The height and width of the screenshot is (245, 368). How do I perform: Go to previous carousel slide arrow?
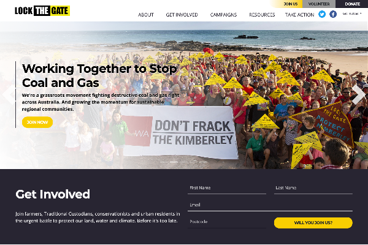coord(9,94)
